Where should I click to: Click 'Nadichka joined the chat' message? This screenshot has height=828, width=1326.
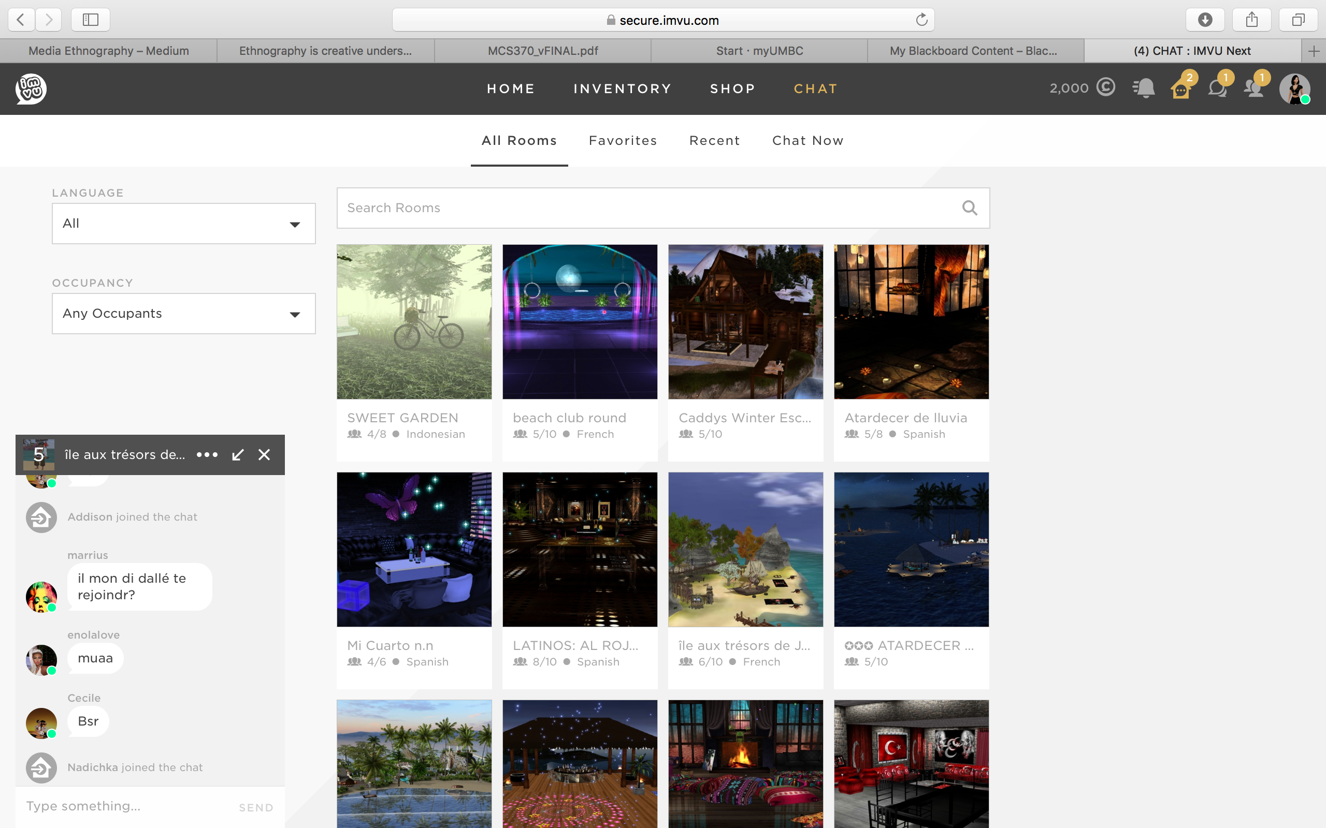tap(135, 767)
